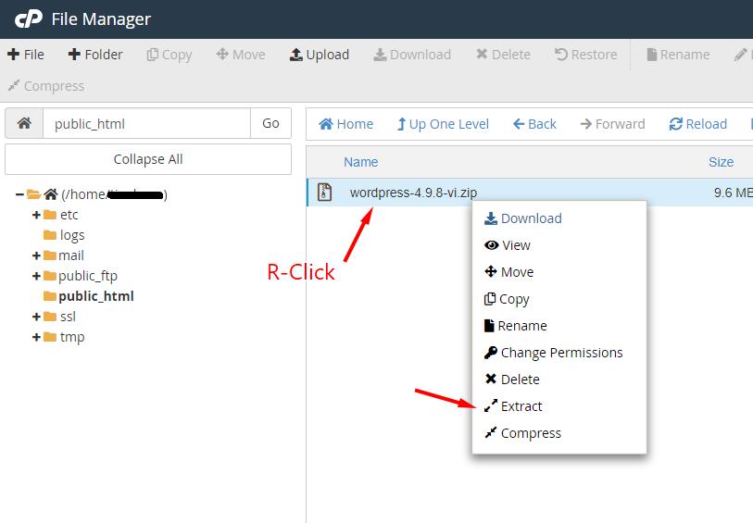Expand the mail folder node
This screenshot has height=523, width=753.
pyautogui.click(x=36, y=255)
